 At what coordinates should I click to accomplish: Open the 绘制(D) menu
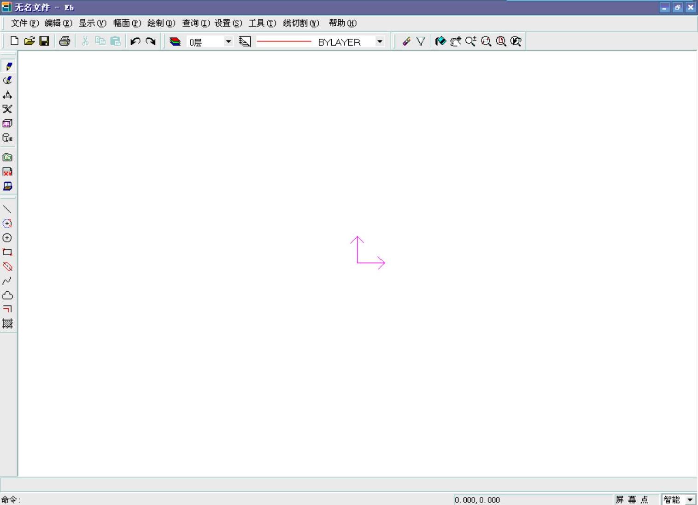tap(161, 23)
